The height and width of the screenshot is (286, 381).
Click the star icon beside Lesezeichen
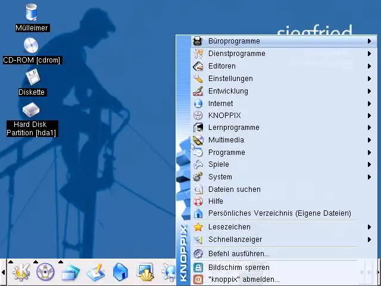(x=198, y=227)
